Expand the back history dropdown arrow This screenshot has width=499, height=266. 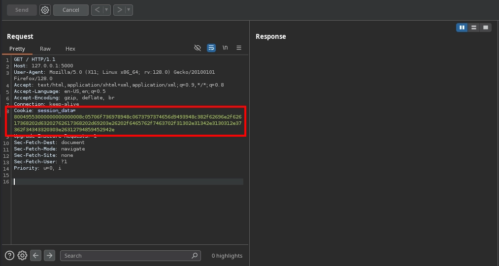click(x=106, y=10)
